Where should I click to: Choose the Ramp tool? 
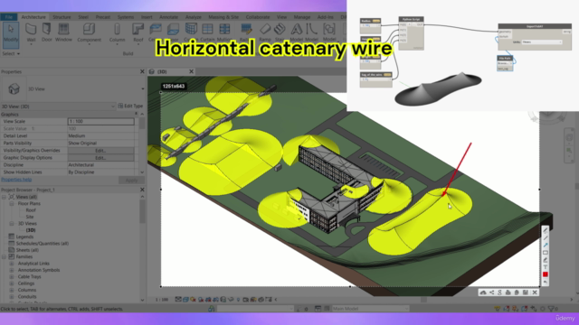click(x=265, y=32)
